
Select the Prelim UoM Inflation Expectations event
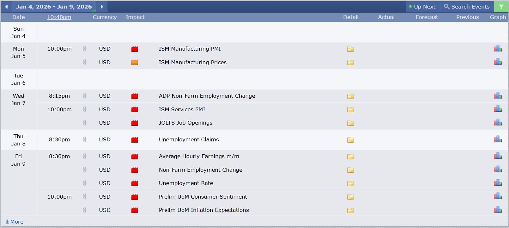(x=204, y=210)
